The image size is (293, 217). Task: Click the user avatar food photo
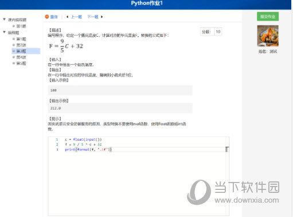coord(268,36)
